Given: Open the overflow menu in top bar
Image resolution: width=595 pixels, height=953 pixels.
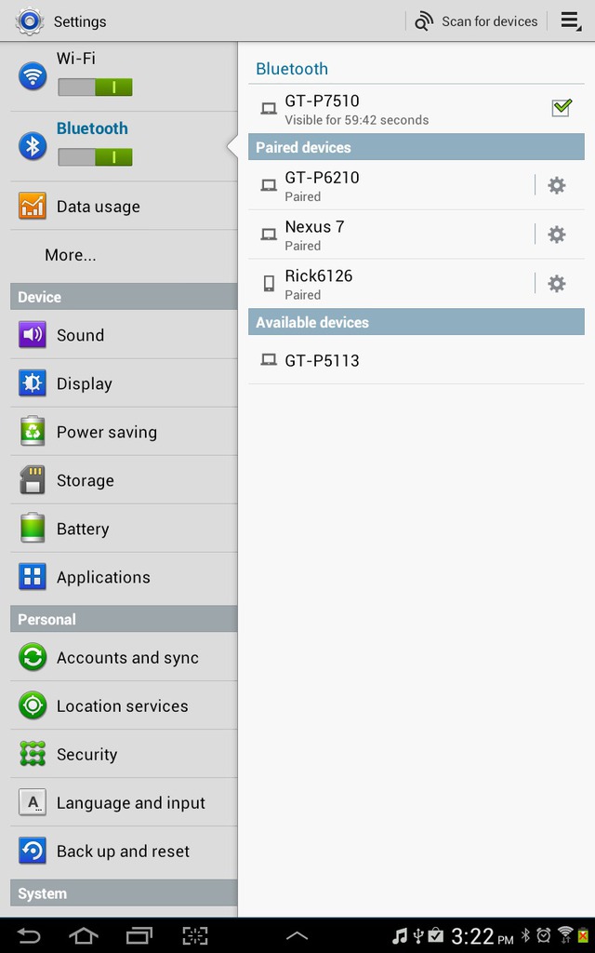Looking at the screenshot, I should point(571,21).
